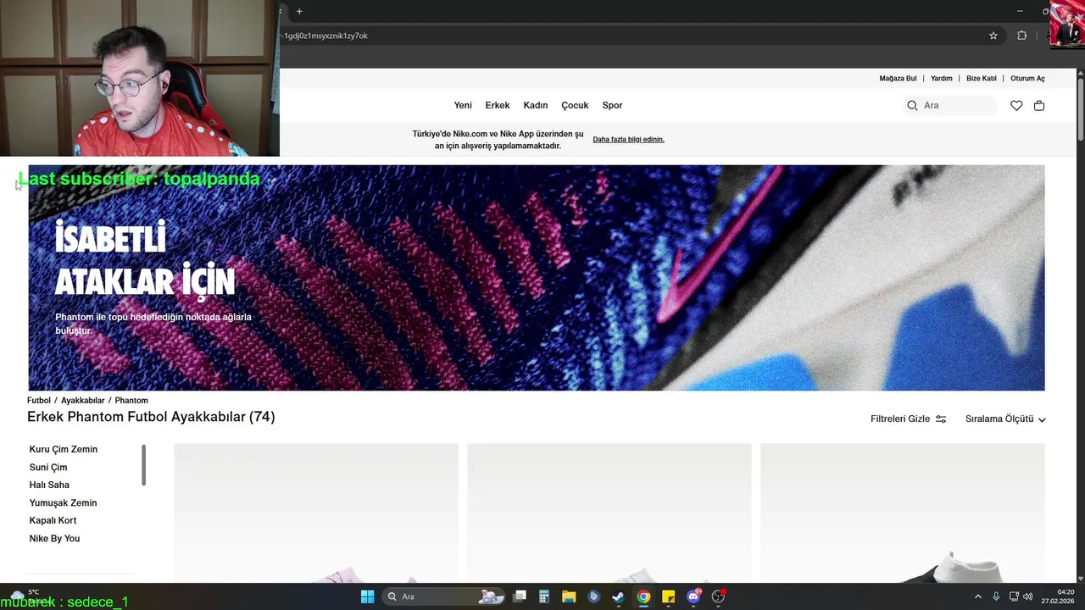Select Kapalı Kort filter category
The width and height of the screenshot is (1085, 610).
pos(53,520)
